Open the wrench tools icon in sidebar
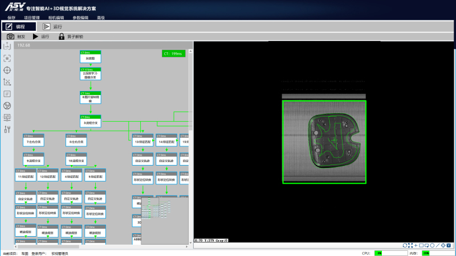This screenshot has width=456, height=256. (7, 130)
